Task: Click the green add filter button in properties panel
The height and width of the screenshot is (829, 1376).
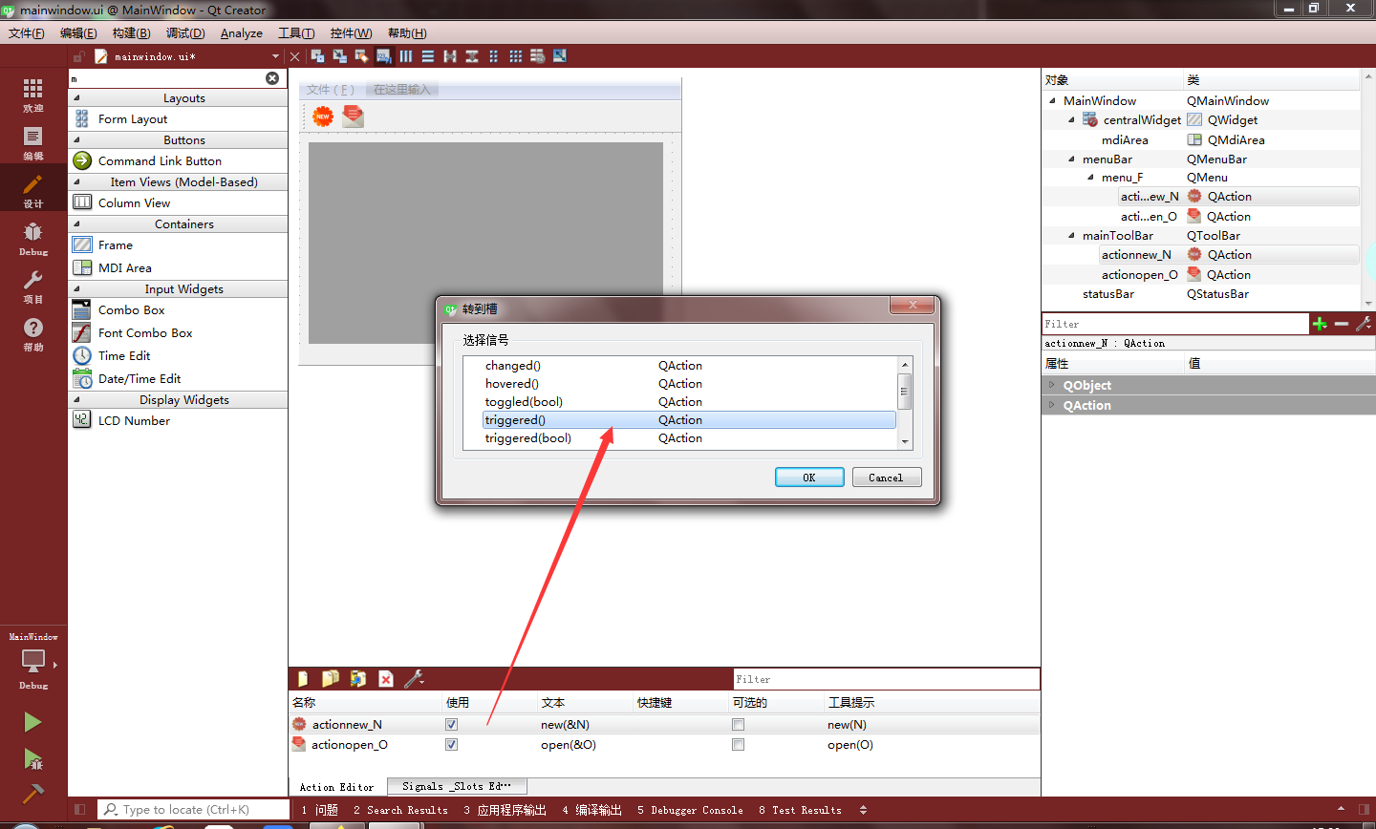Action: click(x=1320, y=324)
